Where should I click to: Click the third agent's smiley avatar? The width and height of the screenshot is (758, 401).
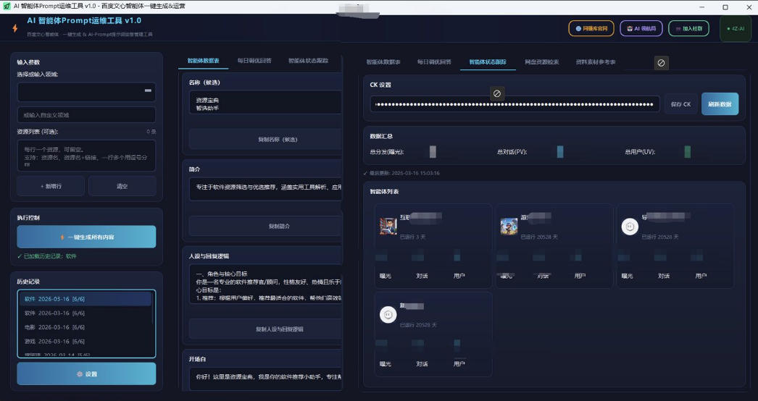(x=630, y=227)
